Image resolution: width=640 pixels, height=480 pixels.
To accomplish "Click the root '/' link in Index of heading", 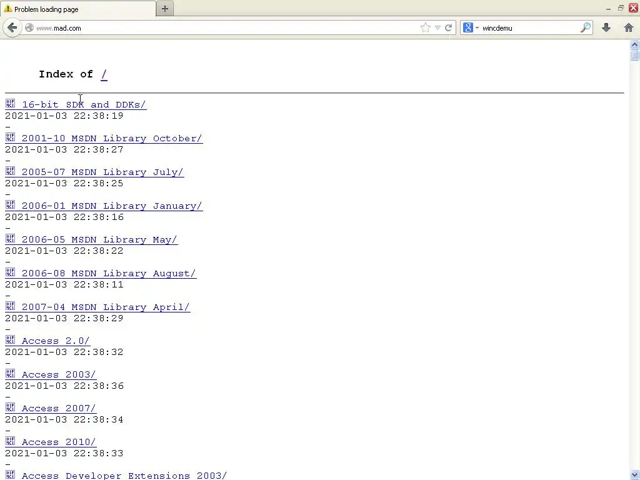I will click(x=104, y=74).
